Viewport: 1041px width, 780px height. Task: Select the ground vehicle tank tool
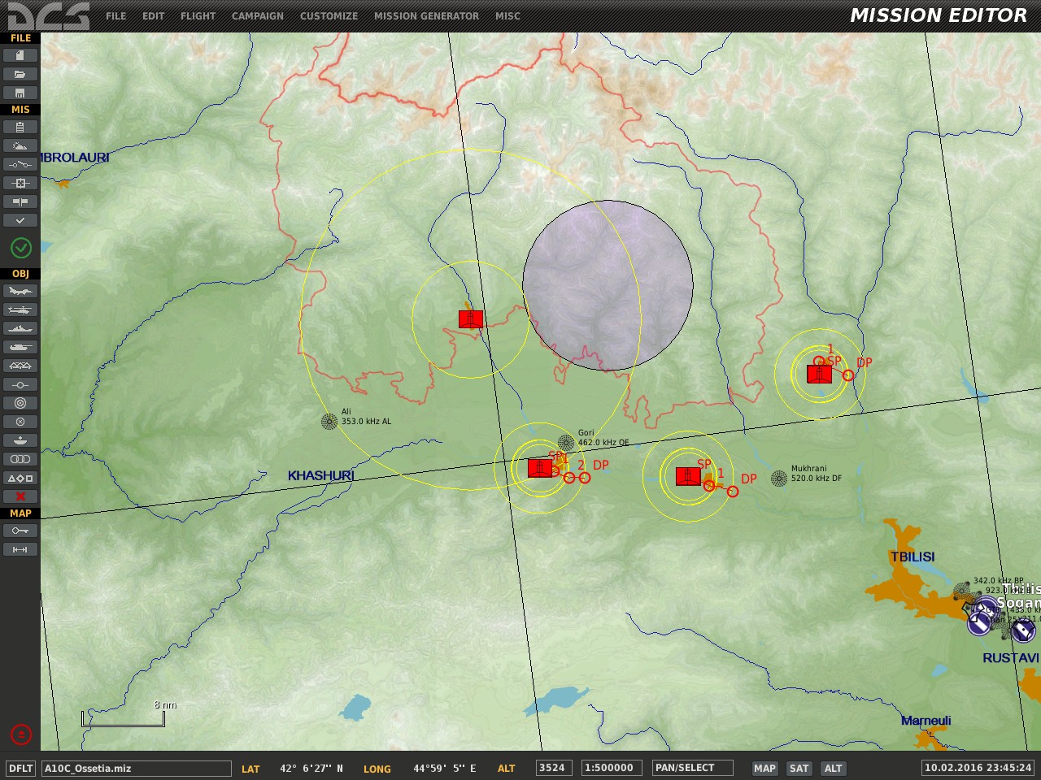20,347
